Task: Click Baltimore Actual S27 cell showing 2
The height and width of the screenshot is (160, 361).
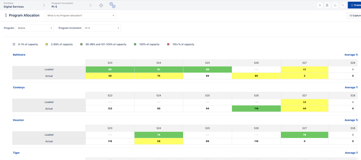Action: point(305,76)
